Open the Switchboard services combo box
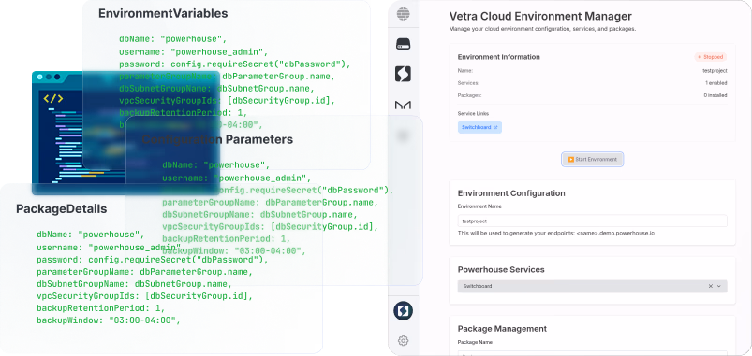Viewport: 752px width, 356px height. pos(592,286)
